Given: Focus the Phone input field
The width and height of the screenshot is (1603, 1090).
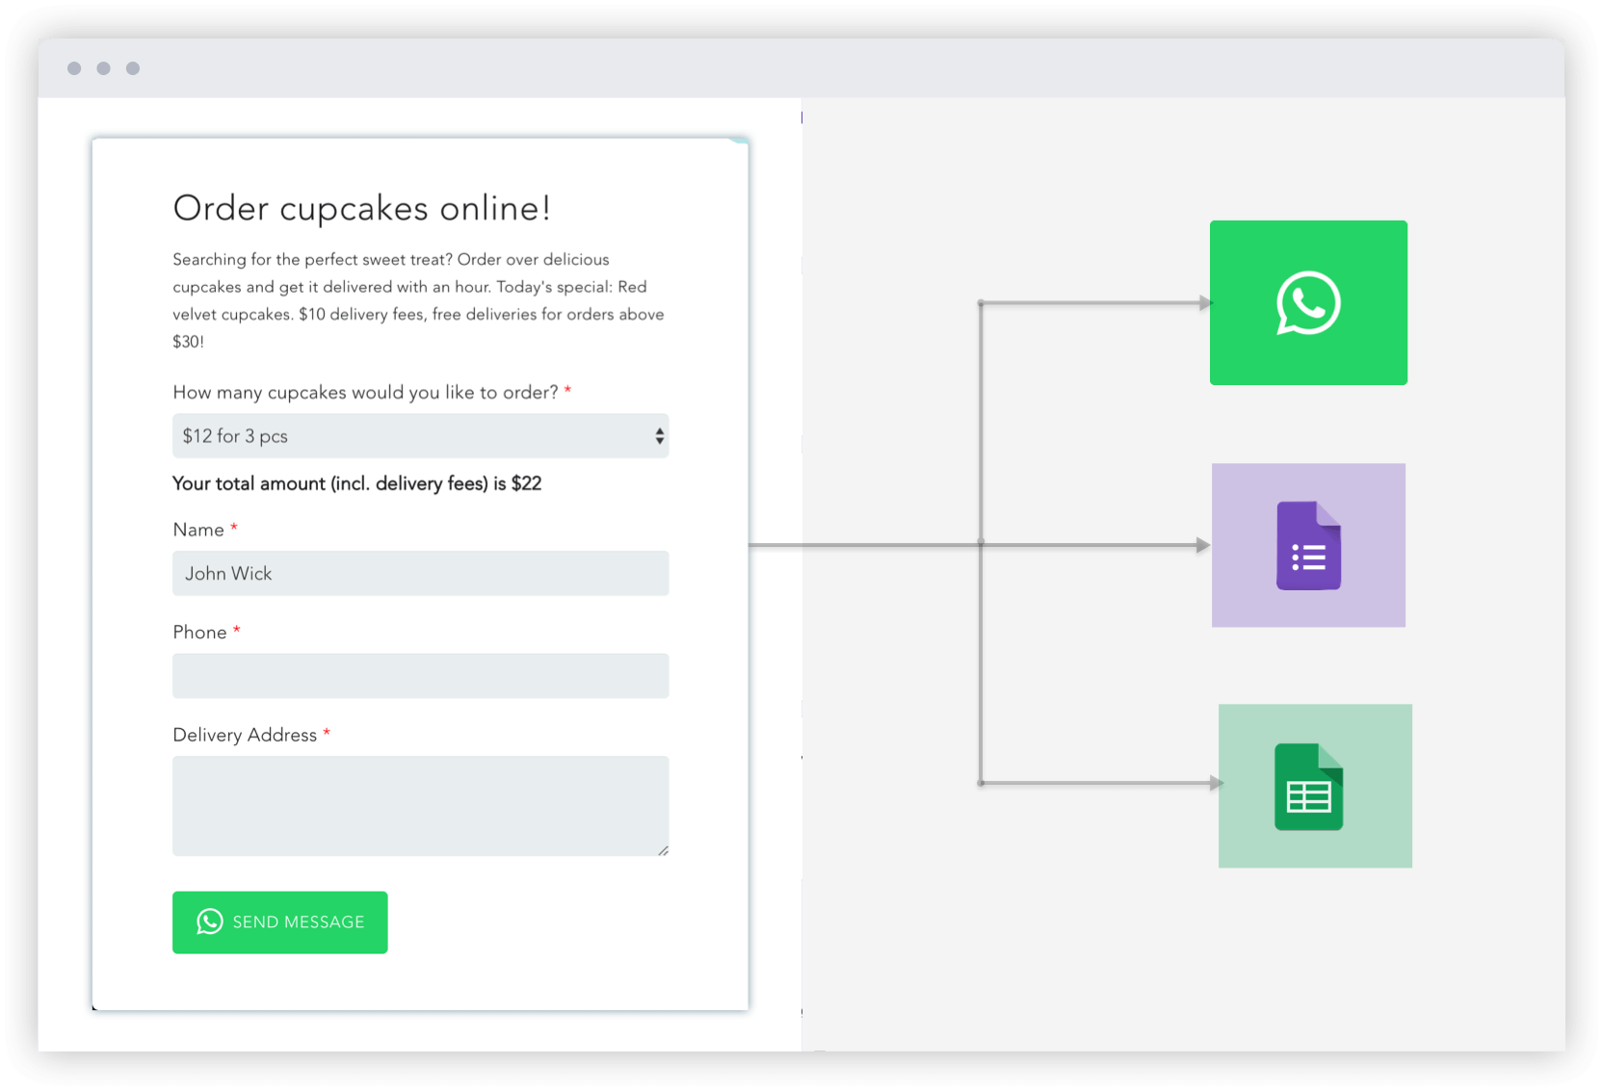Looking at the screenshot, I should tap(420, 676).
